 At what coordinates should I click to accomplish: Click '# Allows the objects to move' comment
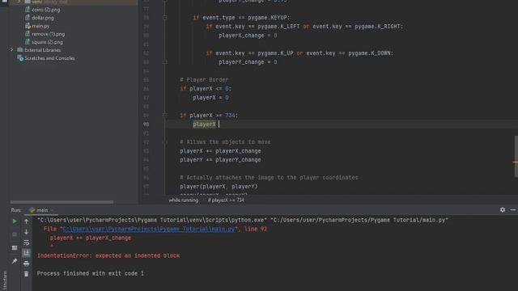225,142
